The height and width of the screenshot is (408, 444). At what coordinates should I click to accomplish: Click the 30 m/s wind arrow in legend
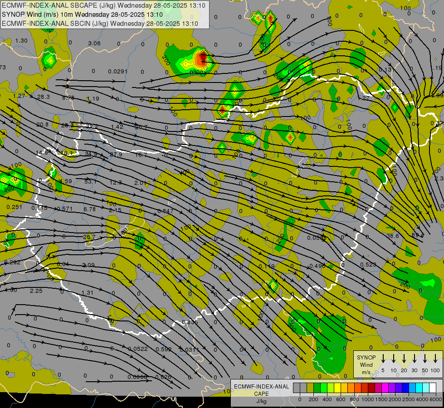[414, 359]
